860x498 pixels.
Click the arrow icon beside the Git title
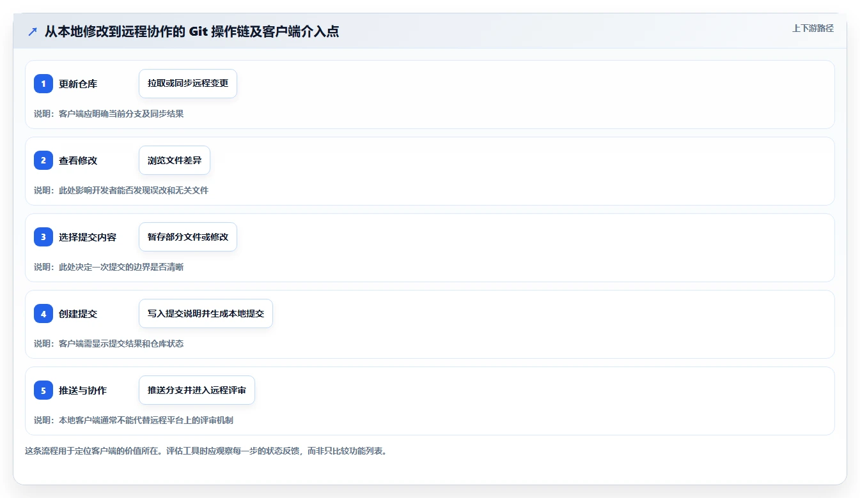pyautogui.click(x=33, y=31)
